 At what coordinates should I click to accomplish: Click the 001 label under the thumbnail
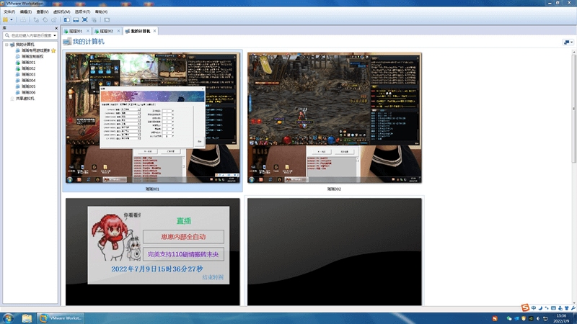(152, 189)
